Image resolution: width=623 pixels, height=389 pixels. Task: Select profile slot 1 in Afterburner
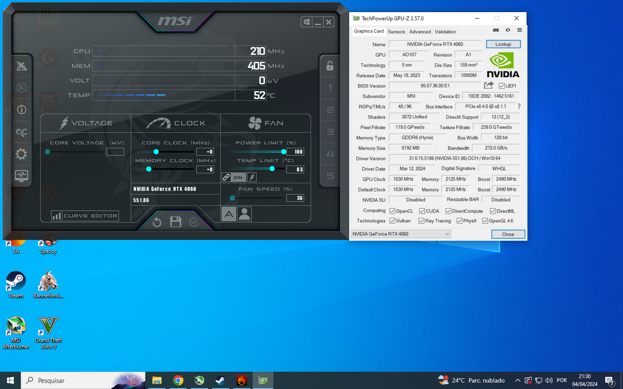(330, 88)
